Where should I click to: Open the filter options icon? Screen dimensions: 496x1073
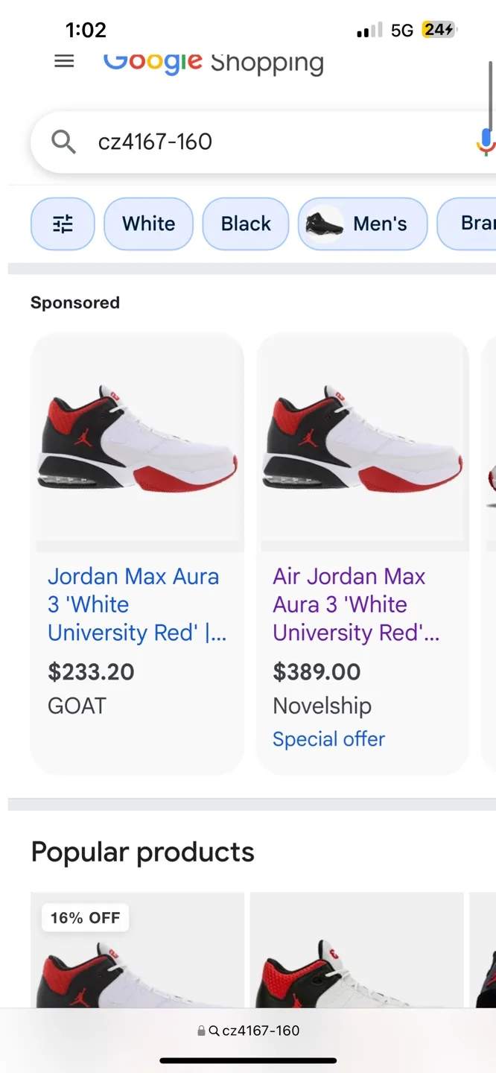coord(63,224)
